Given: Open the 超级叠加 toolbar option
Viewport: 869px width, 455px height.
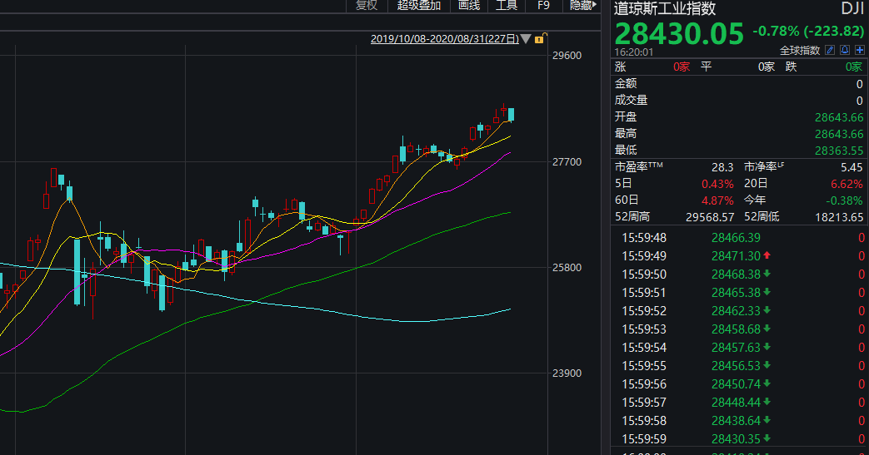Looking at the screenshot, I should point(419,5).
